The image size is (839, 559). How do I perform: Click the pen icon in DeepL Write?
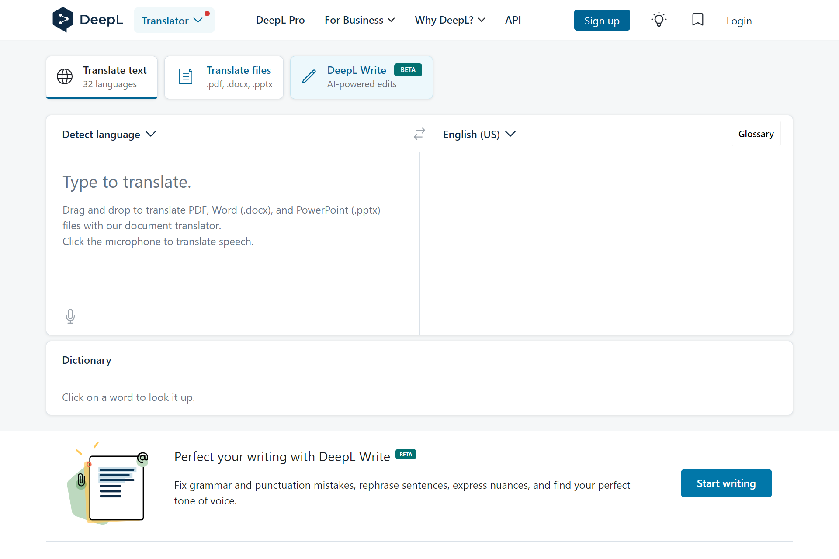coord(309,76)
